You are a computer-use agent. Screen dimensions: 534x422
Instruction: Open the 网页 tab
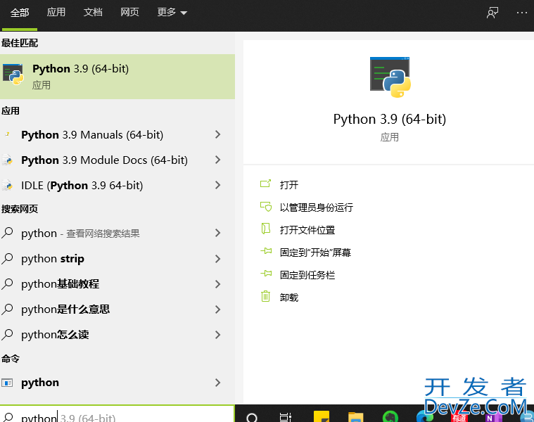point(129,12)
